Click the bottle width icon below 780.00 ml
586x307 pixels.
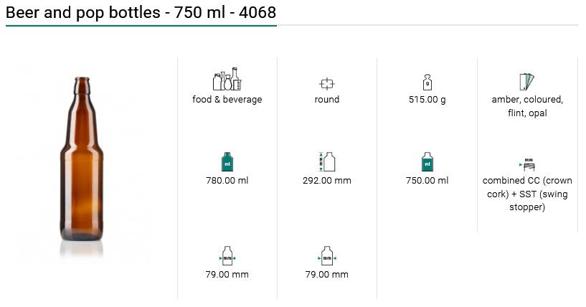coord(227,257)
